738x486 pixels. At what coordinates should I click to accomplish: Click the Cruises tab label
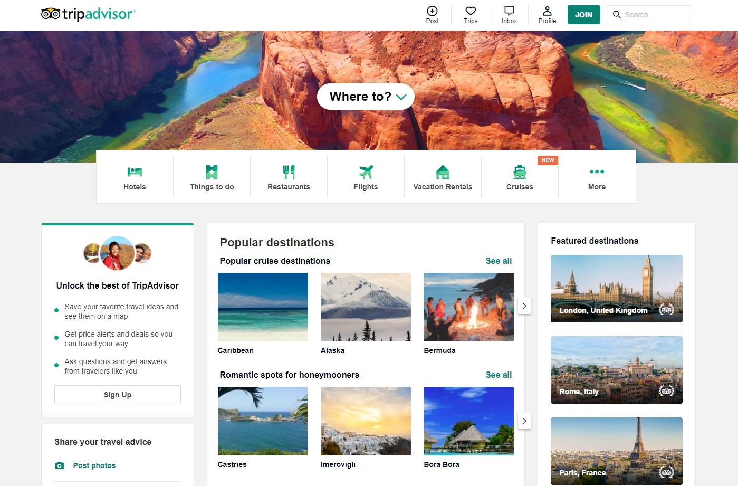coord(520,187)
